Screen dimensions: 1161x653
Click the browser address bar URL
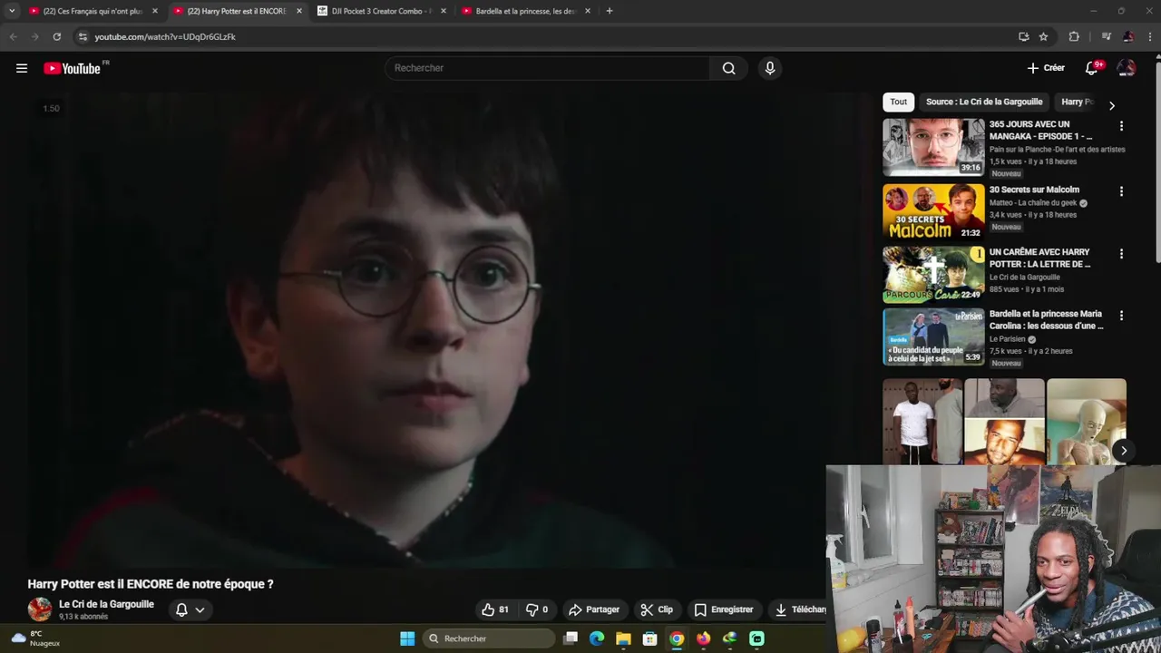pyautogui.click(x=165, y=36)
